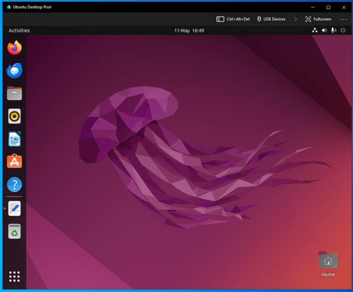Click the Ubuntu Desktop Pool window app icon
The width and height of the screenshot is (353, 292).
pyautogui.click(x=9, y=7)
